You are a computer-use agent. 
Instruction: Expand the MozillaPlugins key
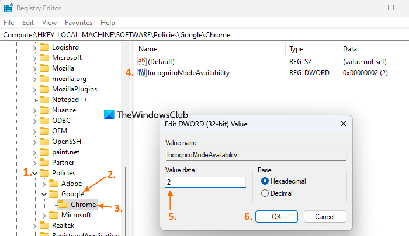[x=34, y=90]
